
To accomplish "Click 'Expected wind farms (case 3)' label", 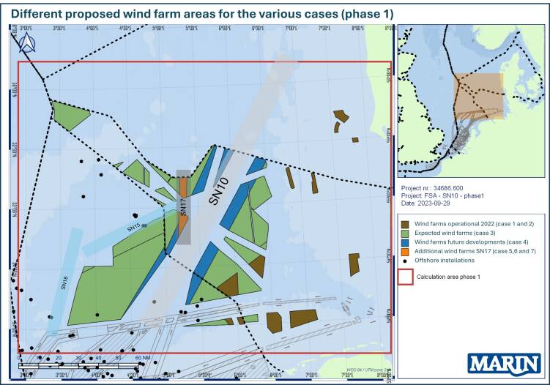I will 455,233.
